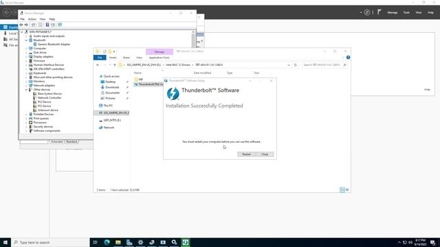Open Documents in navigation pane
The image size is (440, 247).
coord(112,93)
